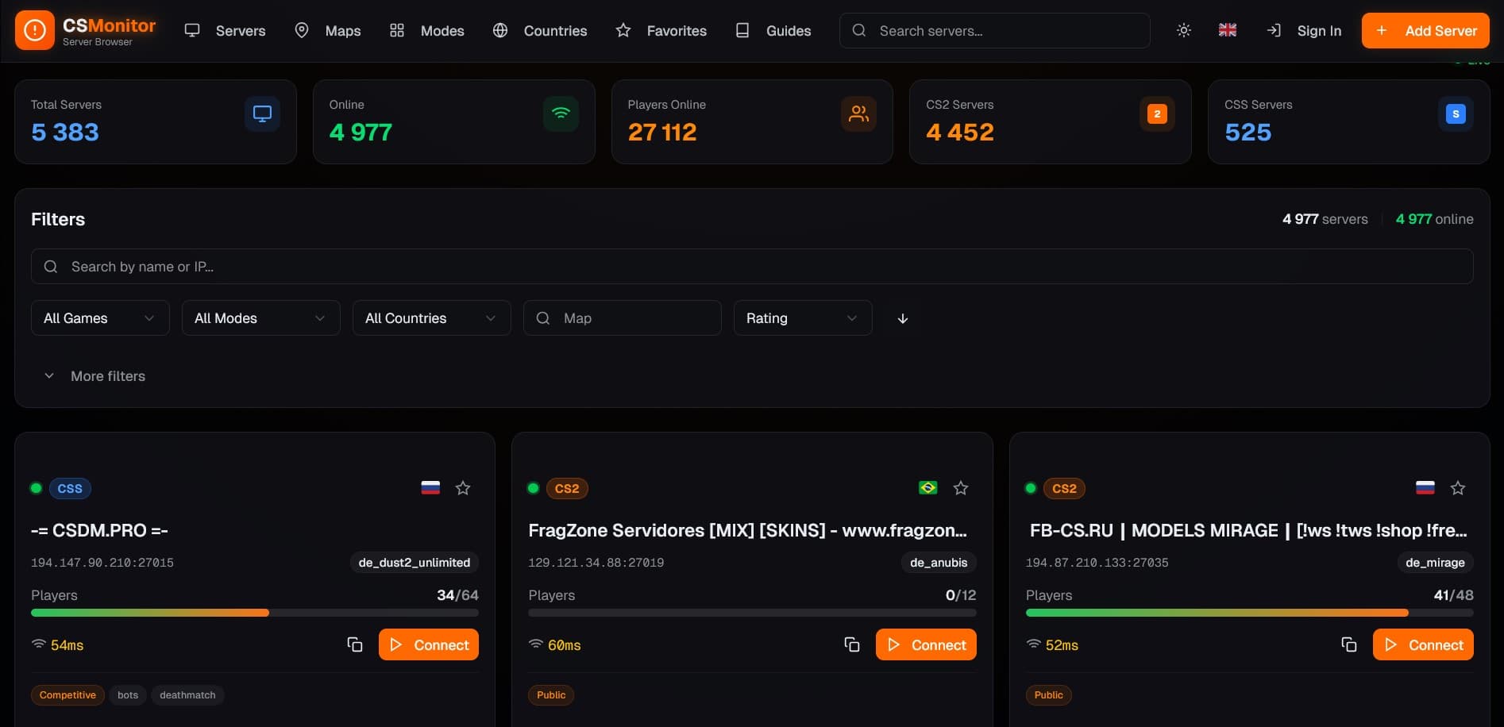
Task: Open Guides using the book icon
Action: (742, 30)
